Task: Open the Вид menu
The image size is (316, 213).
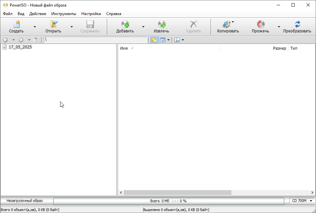Action: [x=21, y=14]
